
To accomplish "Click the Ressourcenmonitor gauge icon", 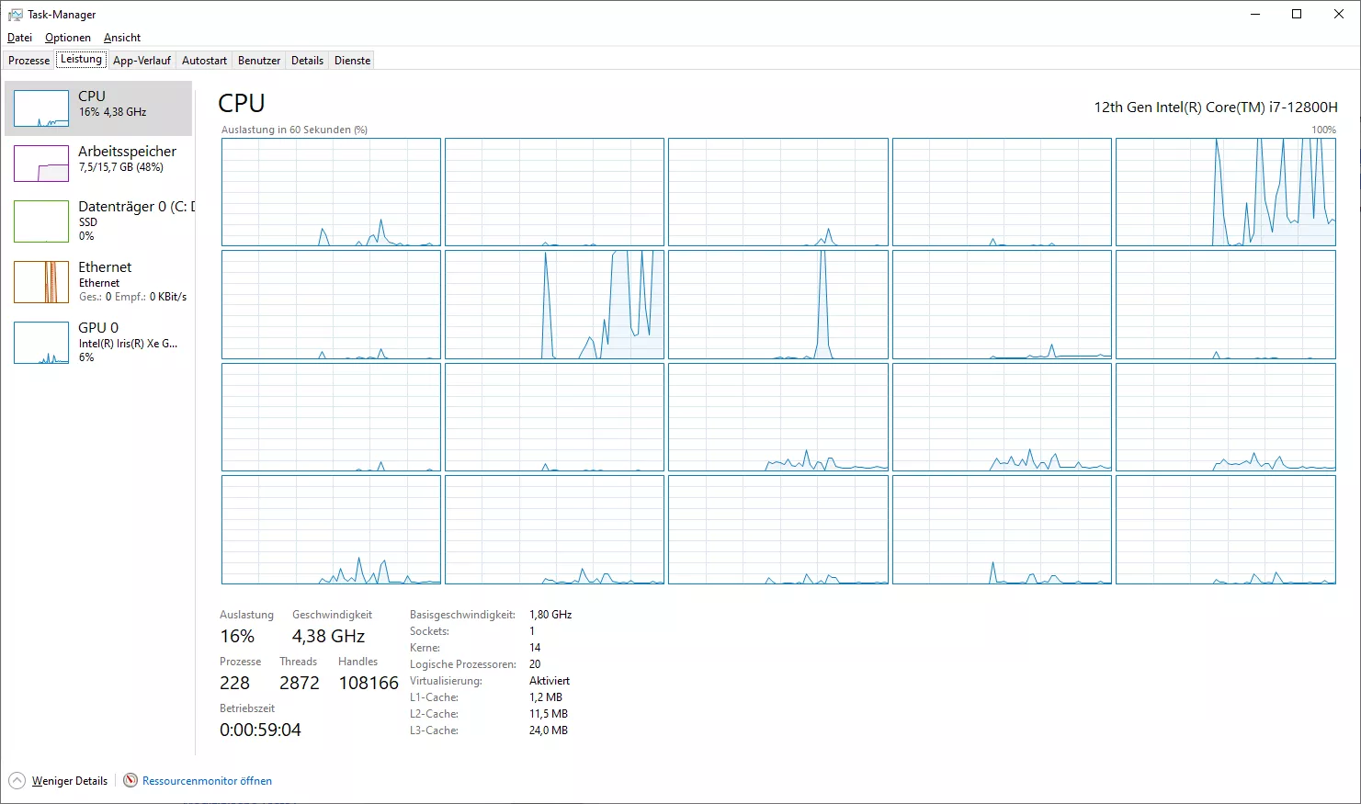I will 130,781.
